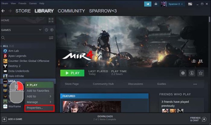Click the recent activity clock icon

[46, 30]
